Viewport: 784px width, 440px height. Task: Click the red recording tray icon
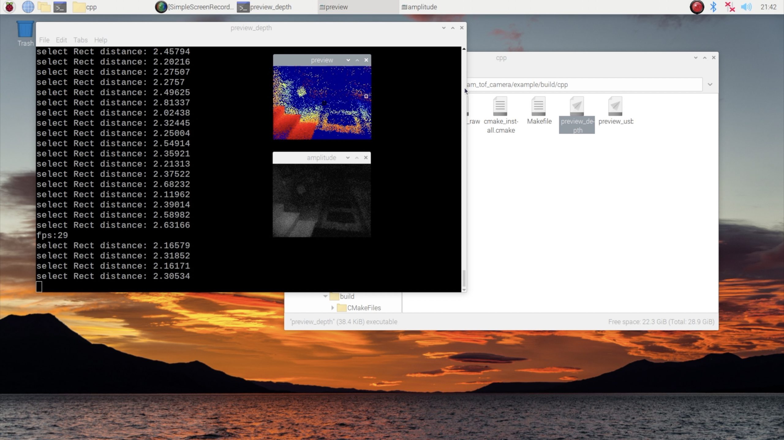(696, 7)
